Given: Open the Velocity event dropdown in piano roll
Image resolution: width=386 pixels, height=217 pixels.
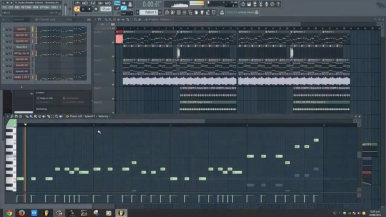Looking at the screenshot, I should tap(103, 116).
